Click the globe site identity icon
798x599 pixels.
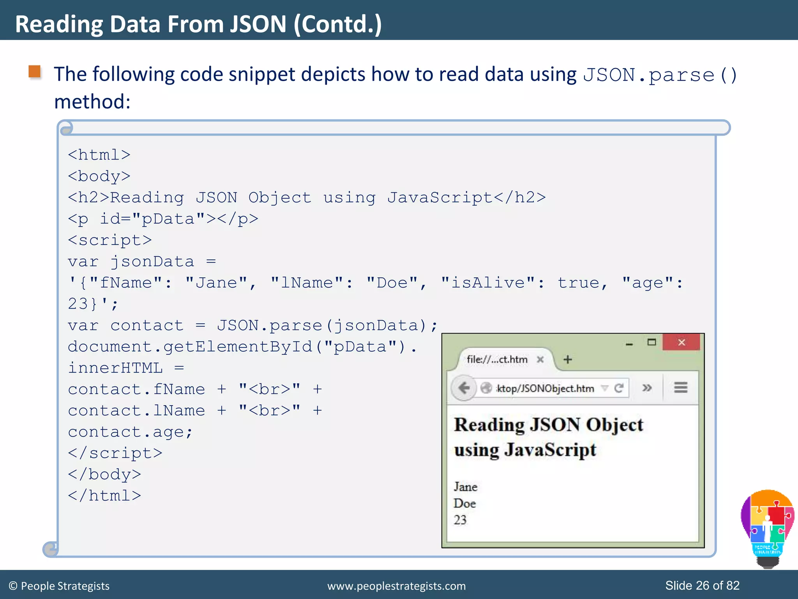point(486,388)
